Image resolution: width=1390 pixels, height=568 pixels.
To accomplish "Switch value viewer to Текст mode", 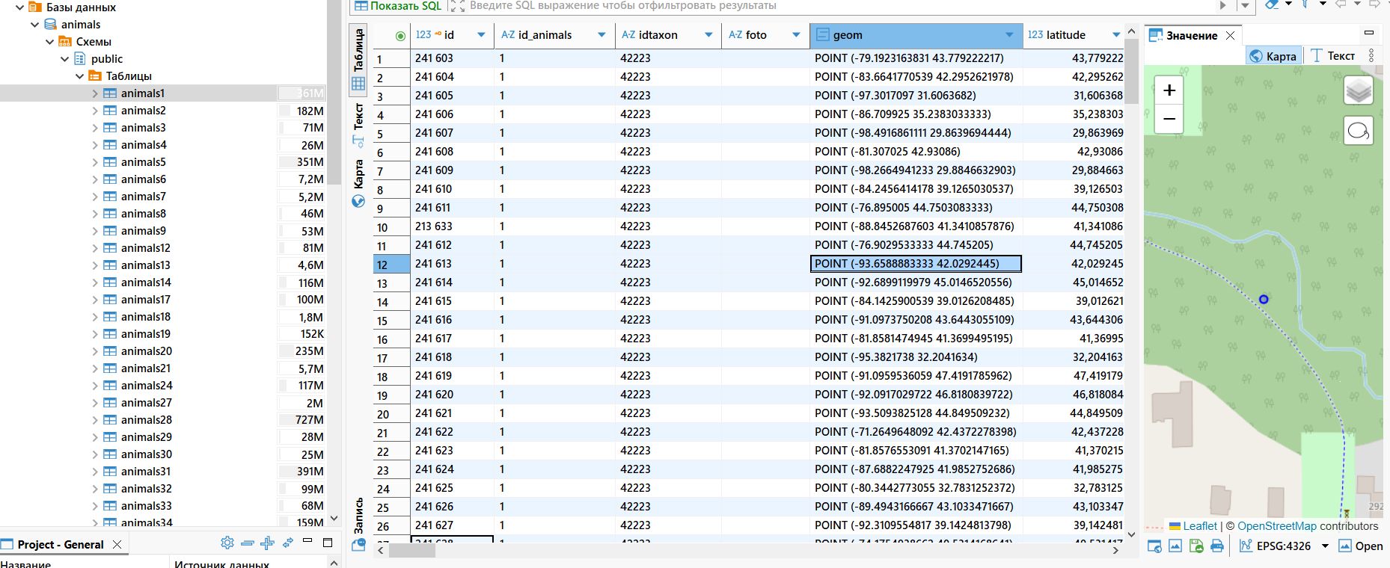I will tap(1333, 56).
